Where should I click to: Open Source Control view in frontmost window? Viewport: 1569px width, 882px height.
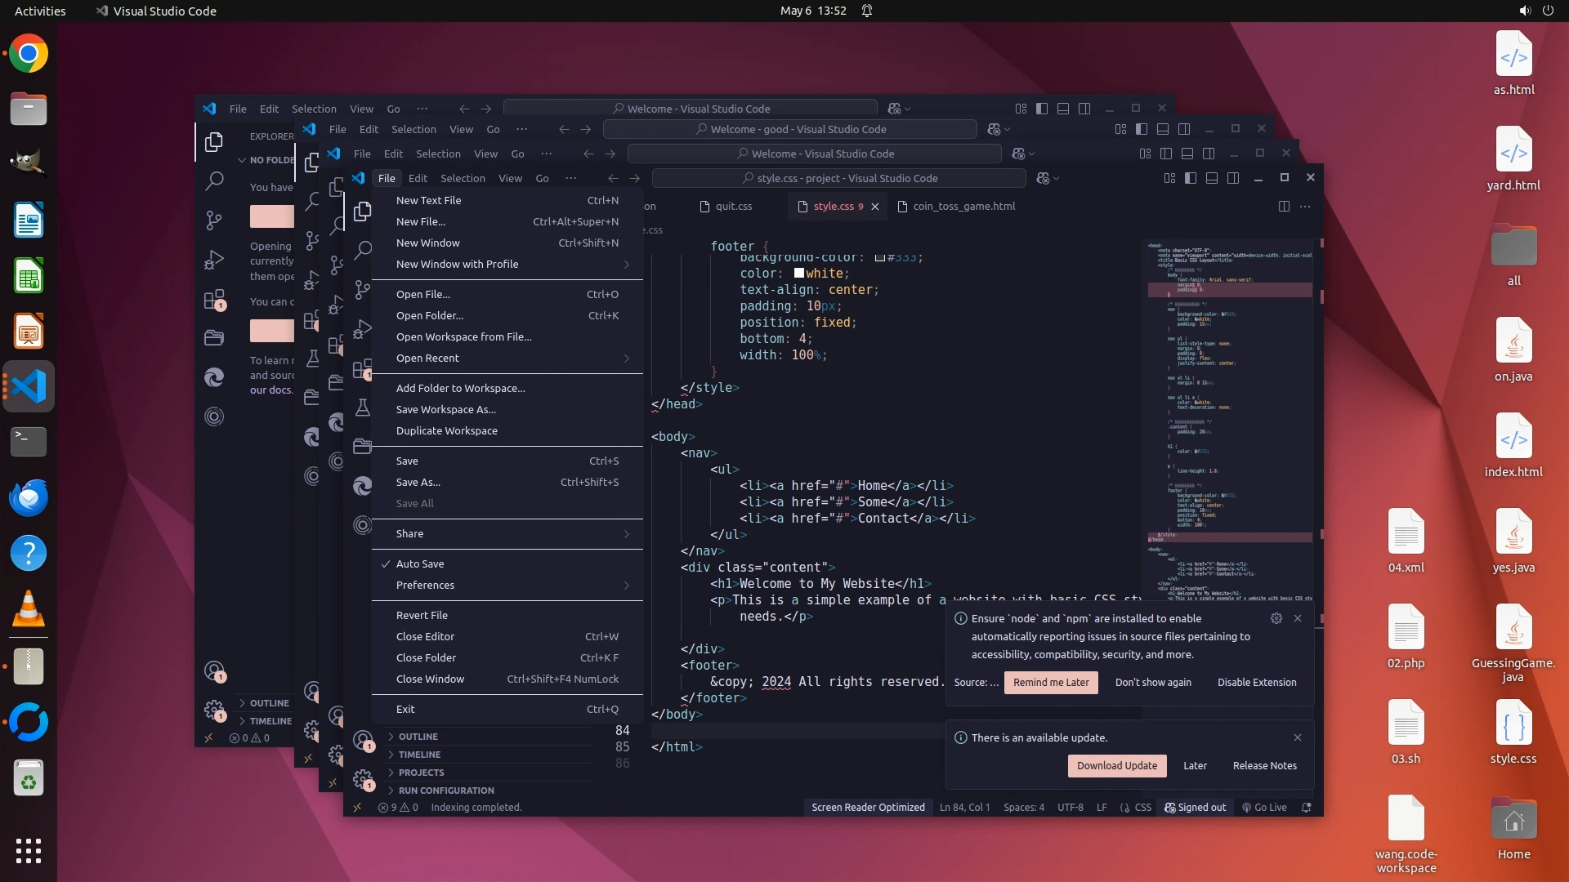click(x=363, y=289)
